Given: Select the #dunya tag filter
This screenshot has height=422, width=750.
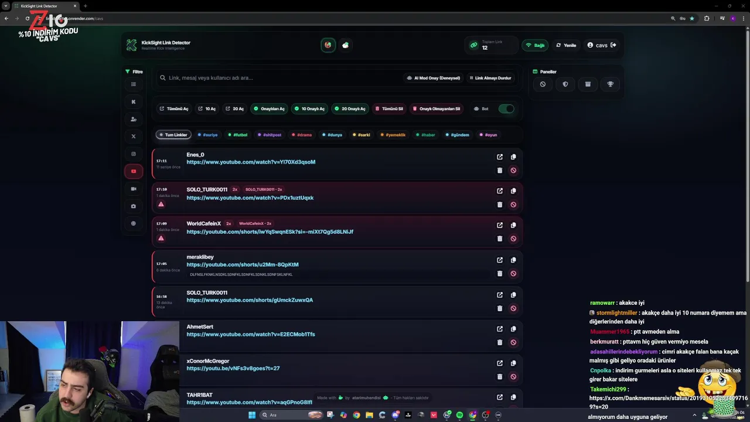Looking at the screenshot, I should [x=332, y=135].
